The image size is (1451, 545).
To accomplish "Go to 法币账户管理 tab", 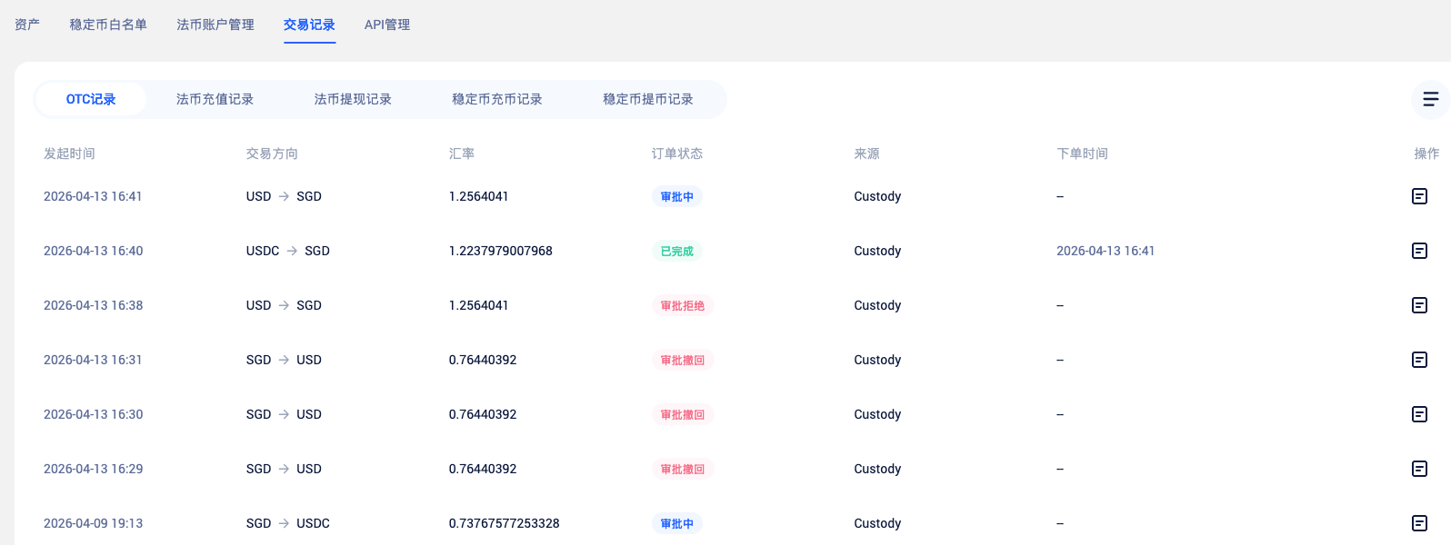I will [215, 25].
